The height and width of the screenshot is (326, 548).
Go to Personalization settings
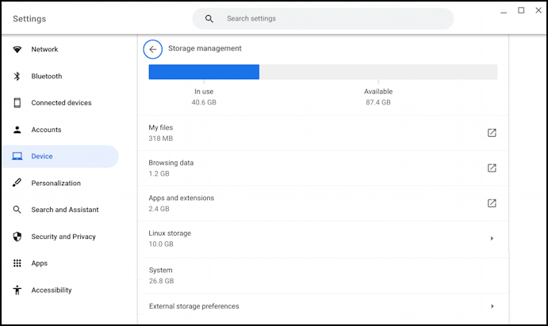(56, 183)
